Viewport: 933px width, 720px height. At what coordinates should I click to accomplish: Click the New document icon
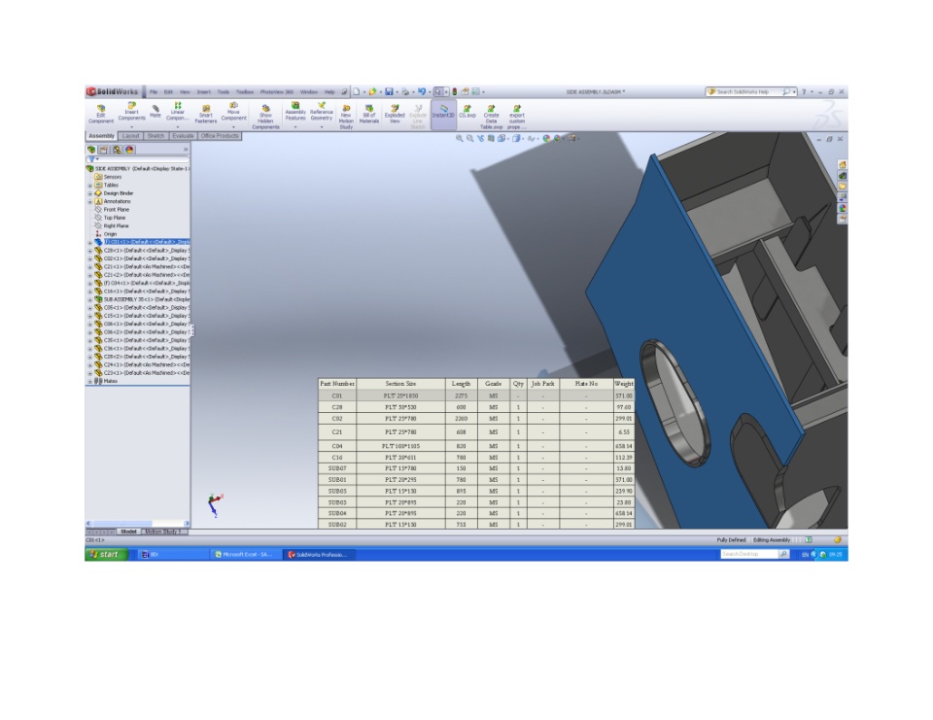click(x=357, y=91)
